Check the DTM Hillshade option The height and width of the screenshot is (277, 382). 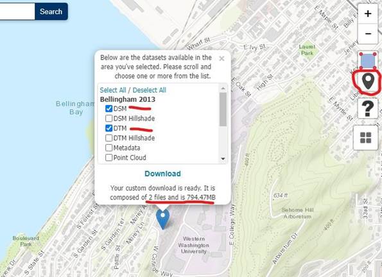pyautogui.click(x=109, y=138)
